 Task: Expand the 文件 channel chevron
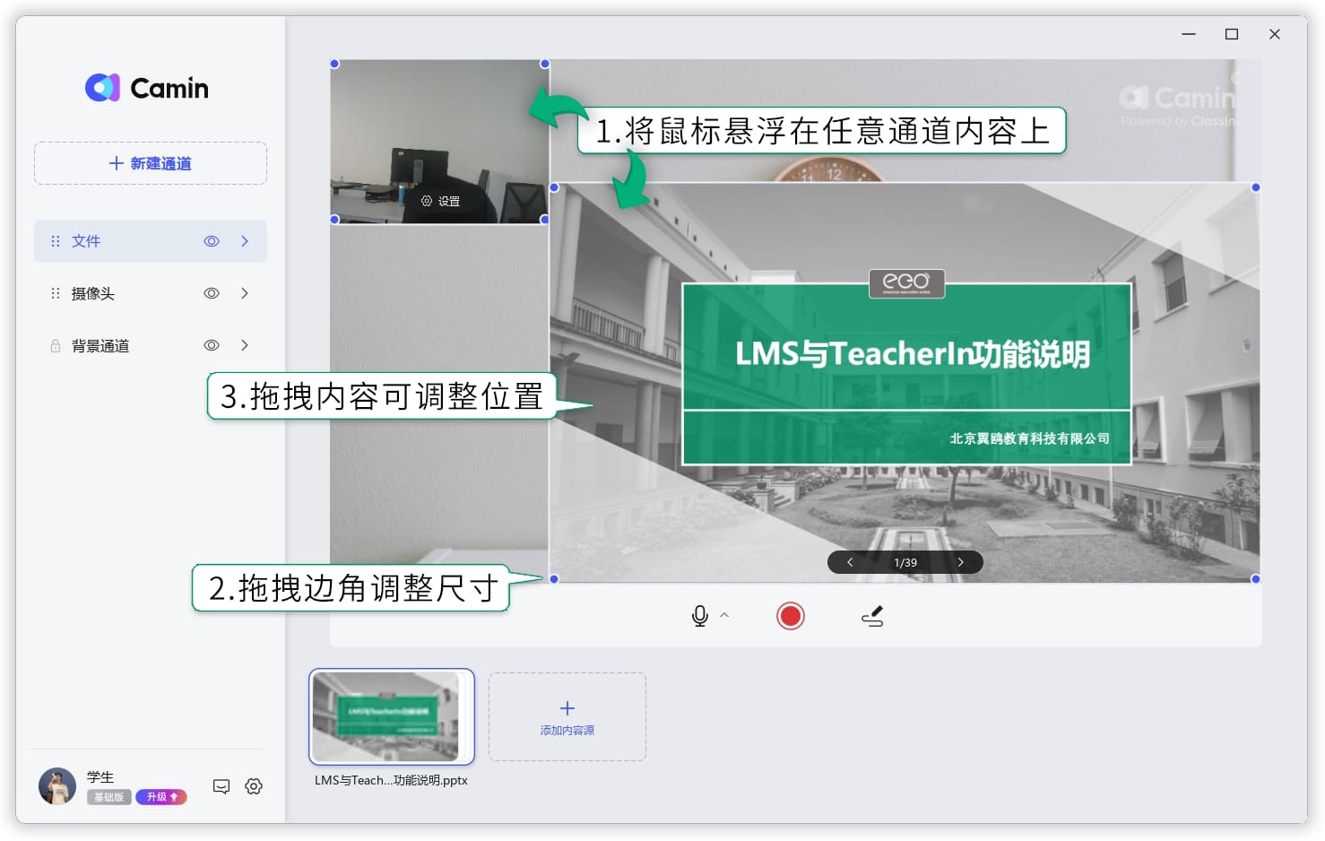[x=245, y=241]
